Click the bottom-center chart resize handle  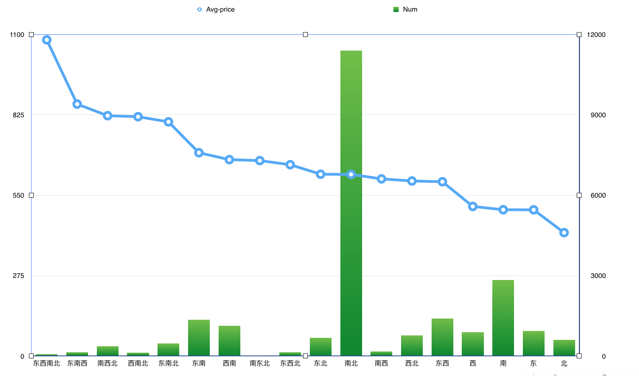pos(305,356)
